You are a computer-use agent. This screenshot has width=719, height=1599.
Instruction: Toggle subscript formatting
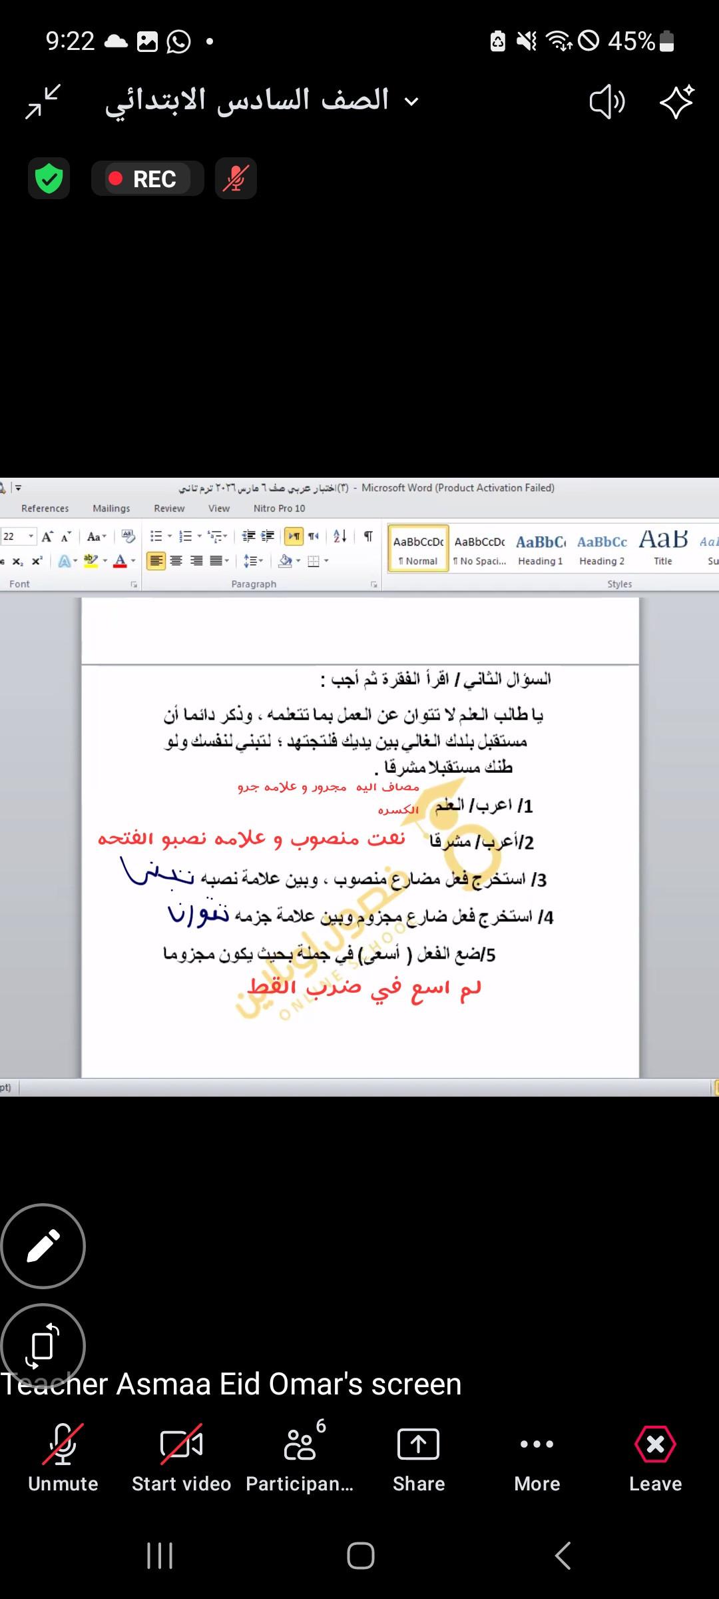[18, 561]
